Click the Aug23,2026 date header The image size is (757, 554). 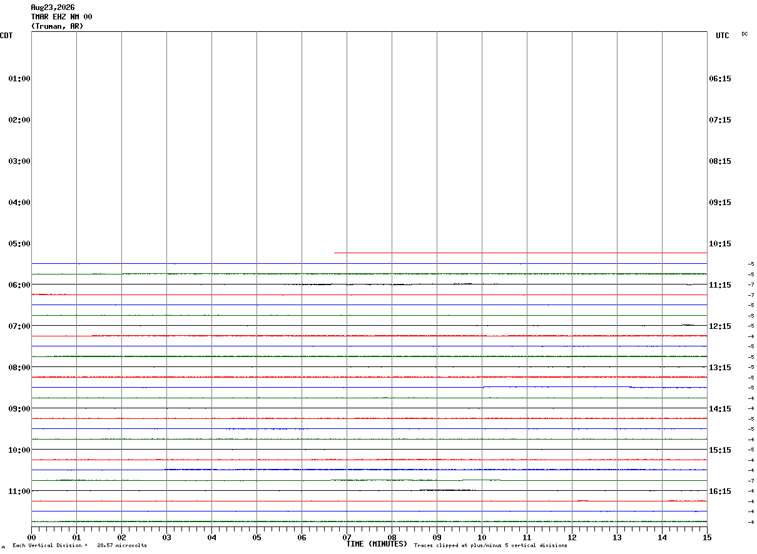53,8
